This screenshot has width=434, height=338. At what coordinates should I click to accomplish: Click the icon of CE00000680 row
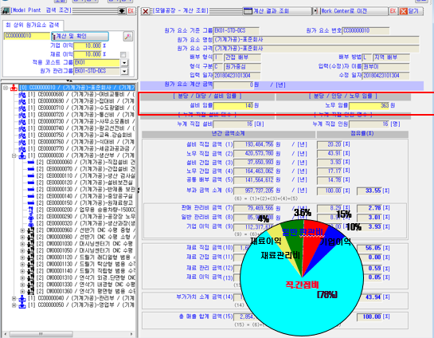tap(22, 95)
